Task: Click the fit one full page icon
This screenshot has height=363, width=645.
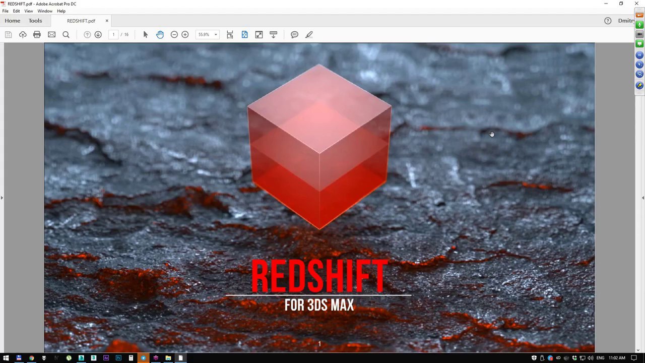Action: tap(244, 34)
